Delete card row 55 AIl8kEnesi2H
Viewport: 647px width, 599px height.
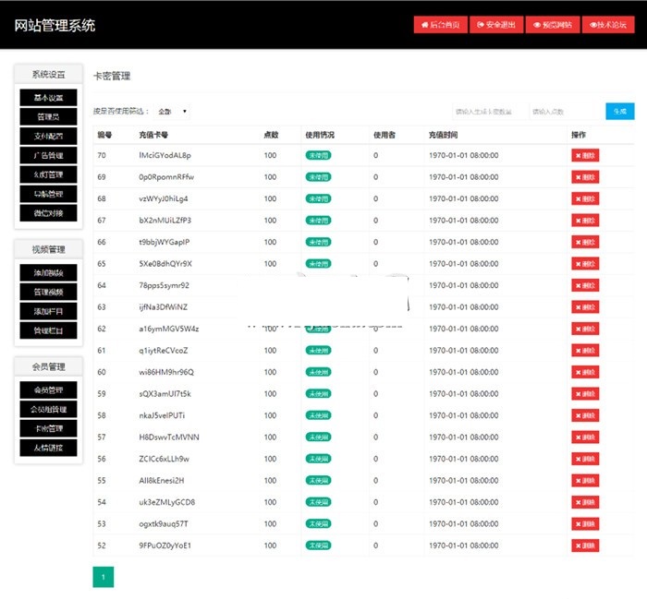click(x=585, y=480)
